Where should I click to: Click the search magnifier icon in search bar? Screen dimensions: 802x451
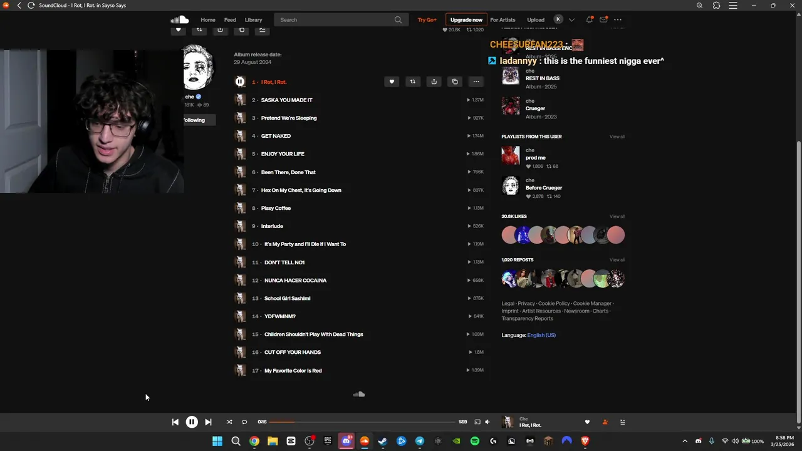(x=398, y=19)
